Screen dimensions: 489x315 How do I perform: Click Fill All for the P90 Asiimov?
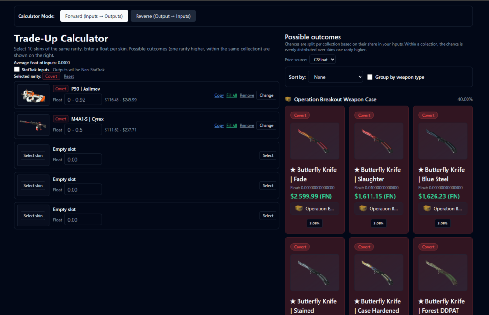(232, 95)
